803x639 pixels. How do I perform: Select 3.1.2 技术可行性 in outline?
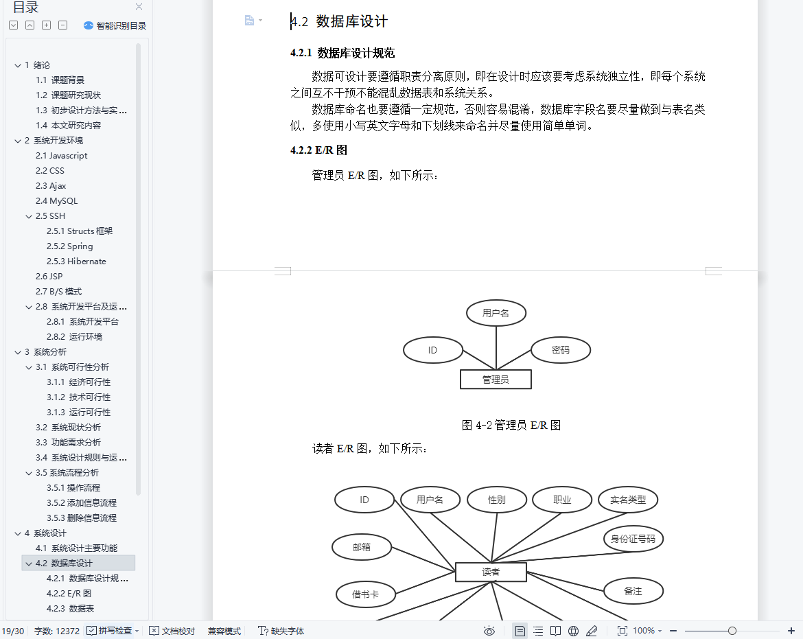tap(78, 397)
